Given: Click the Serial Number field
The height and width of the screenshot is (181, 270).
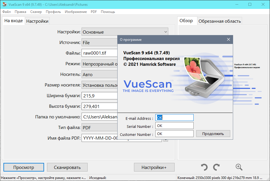Looking at the screenshot, I should point(174,126).
